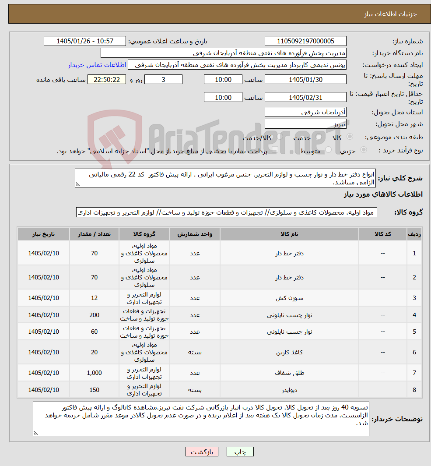The image size is (431, 466).
Task: Click the واحد شمارش column header
Action: [195, 234]
